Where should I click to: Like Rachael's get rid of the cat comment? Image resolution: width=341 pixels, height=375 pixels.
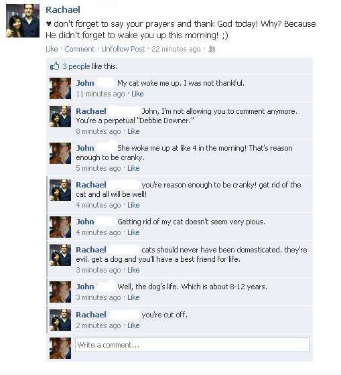pos(133,205)
